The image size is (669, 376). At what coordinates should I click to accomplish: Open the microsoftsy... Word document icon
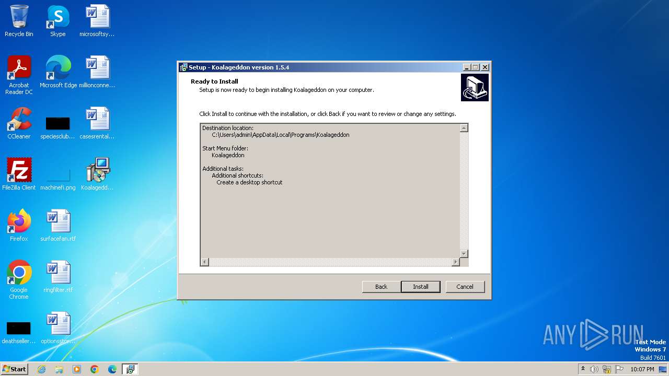tap(97, 21)
